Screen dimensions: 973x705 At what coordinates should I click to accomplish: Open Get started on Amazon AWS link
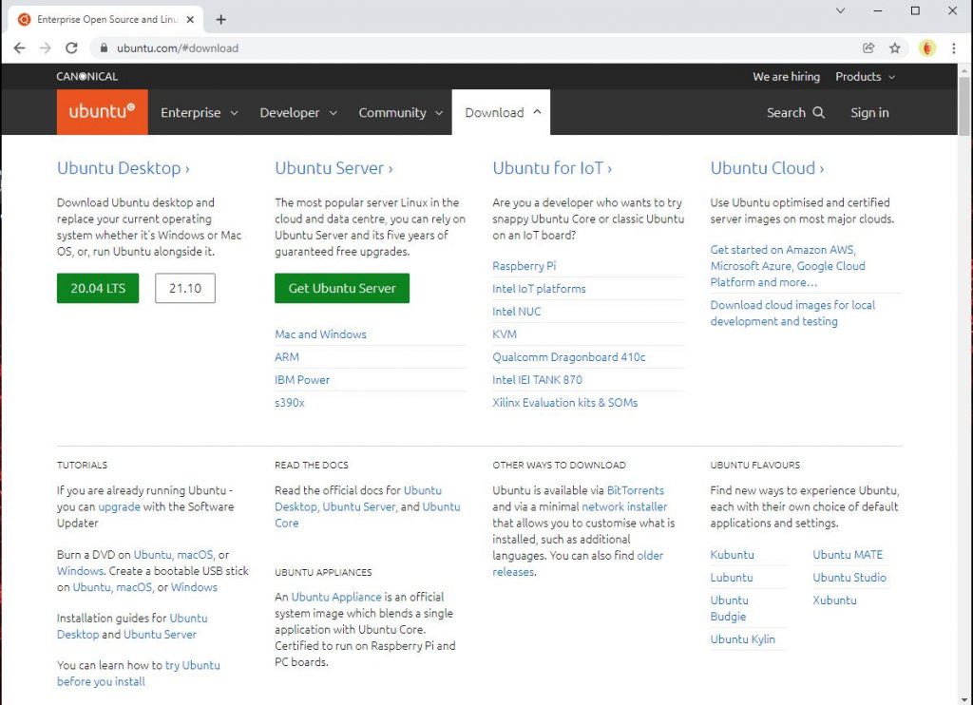(788, 266)
